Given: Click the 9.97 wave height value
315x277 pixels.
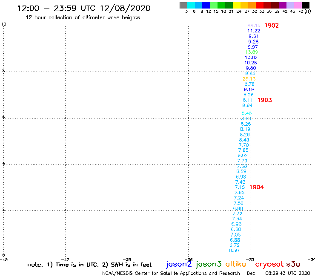Looking at the screenshot, I should coord(253,47).
